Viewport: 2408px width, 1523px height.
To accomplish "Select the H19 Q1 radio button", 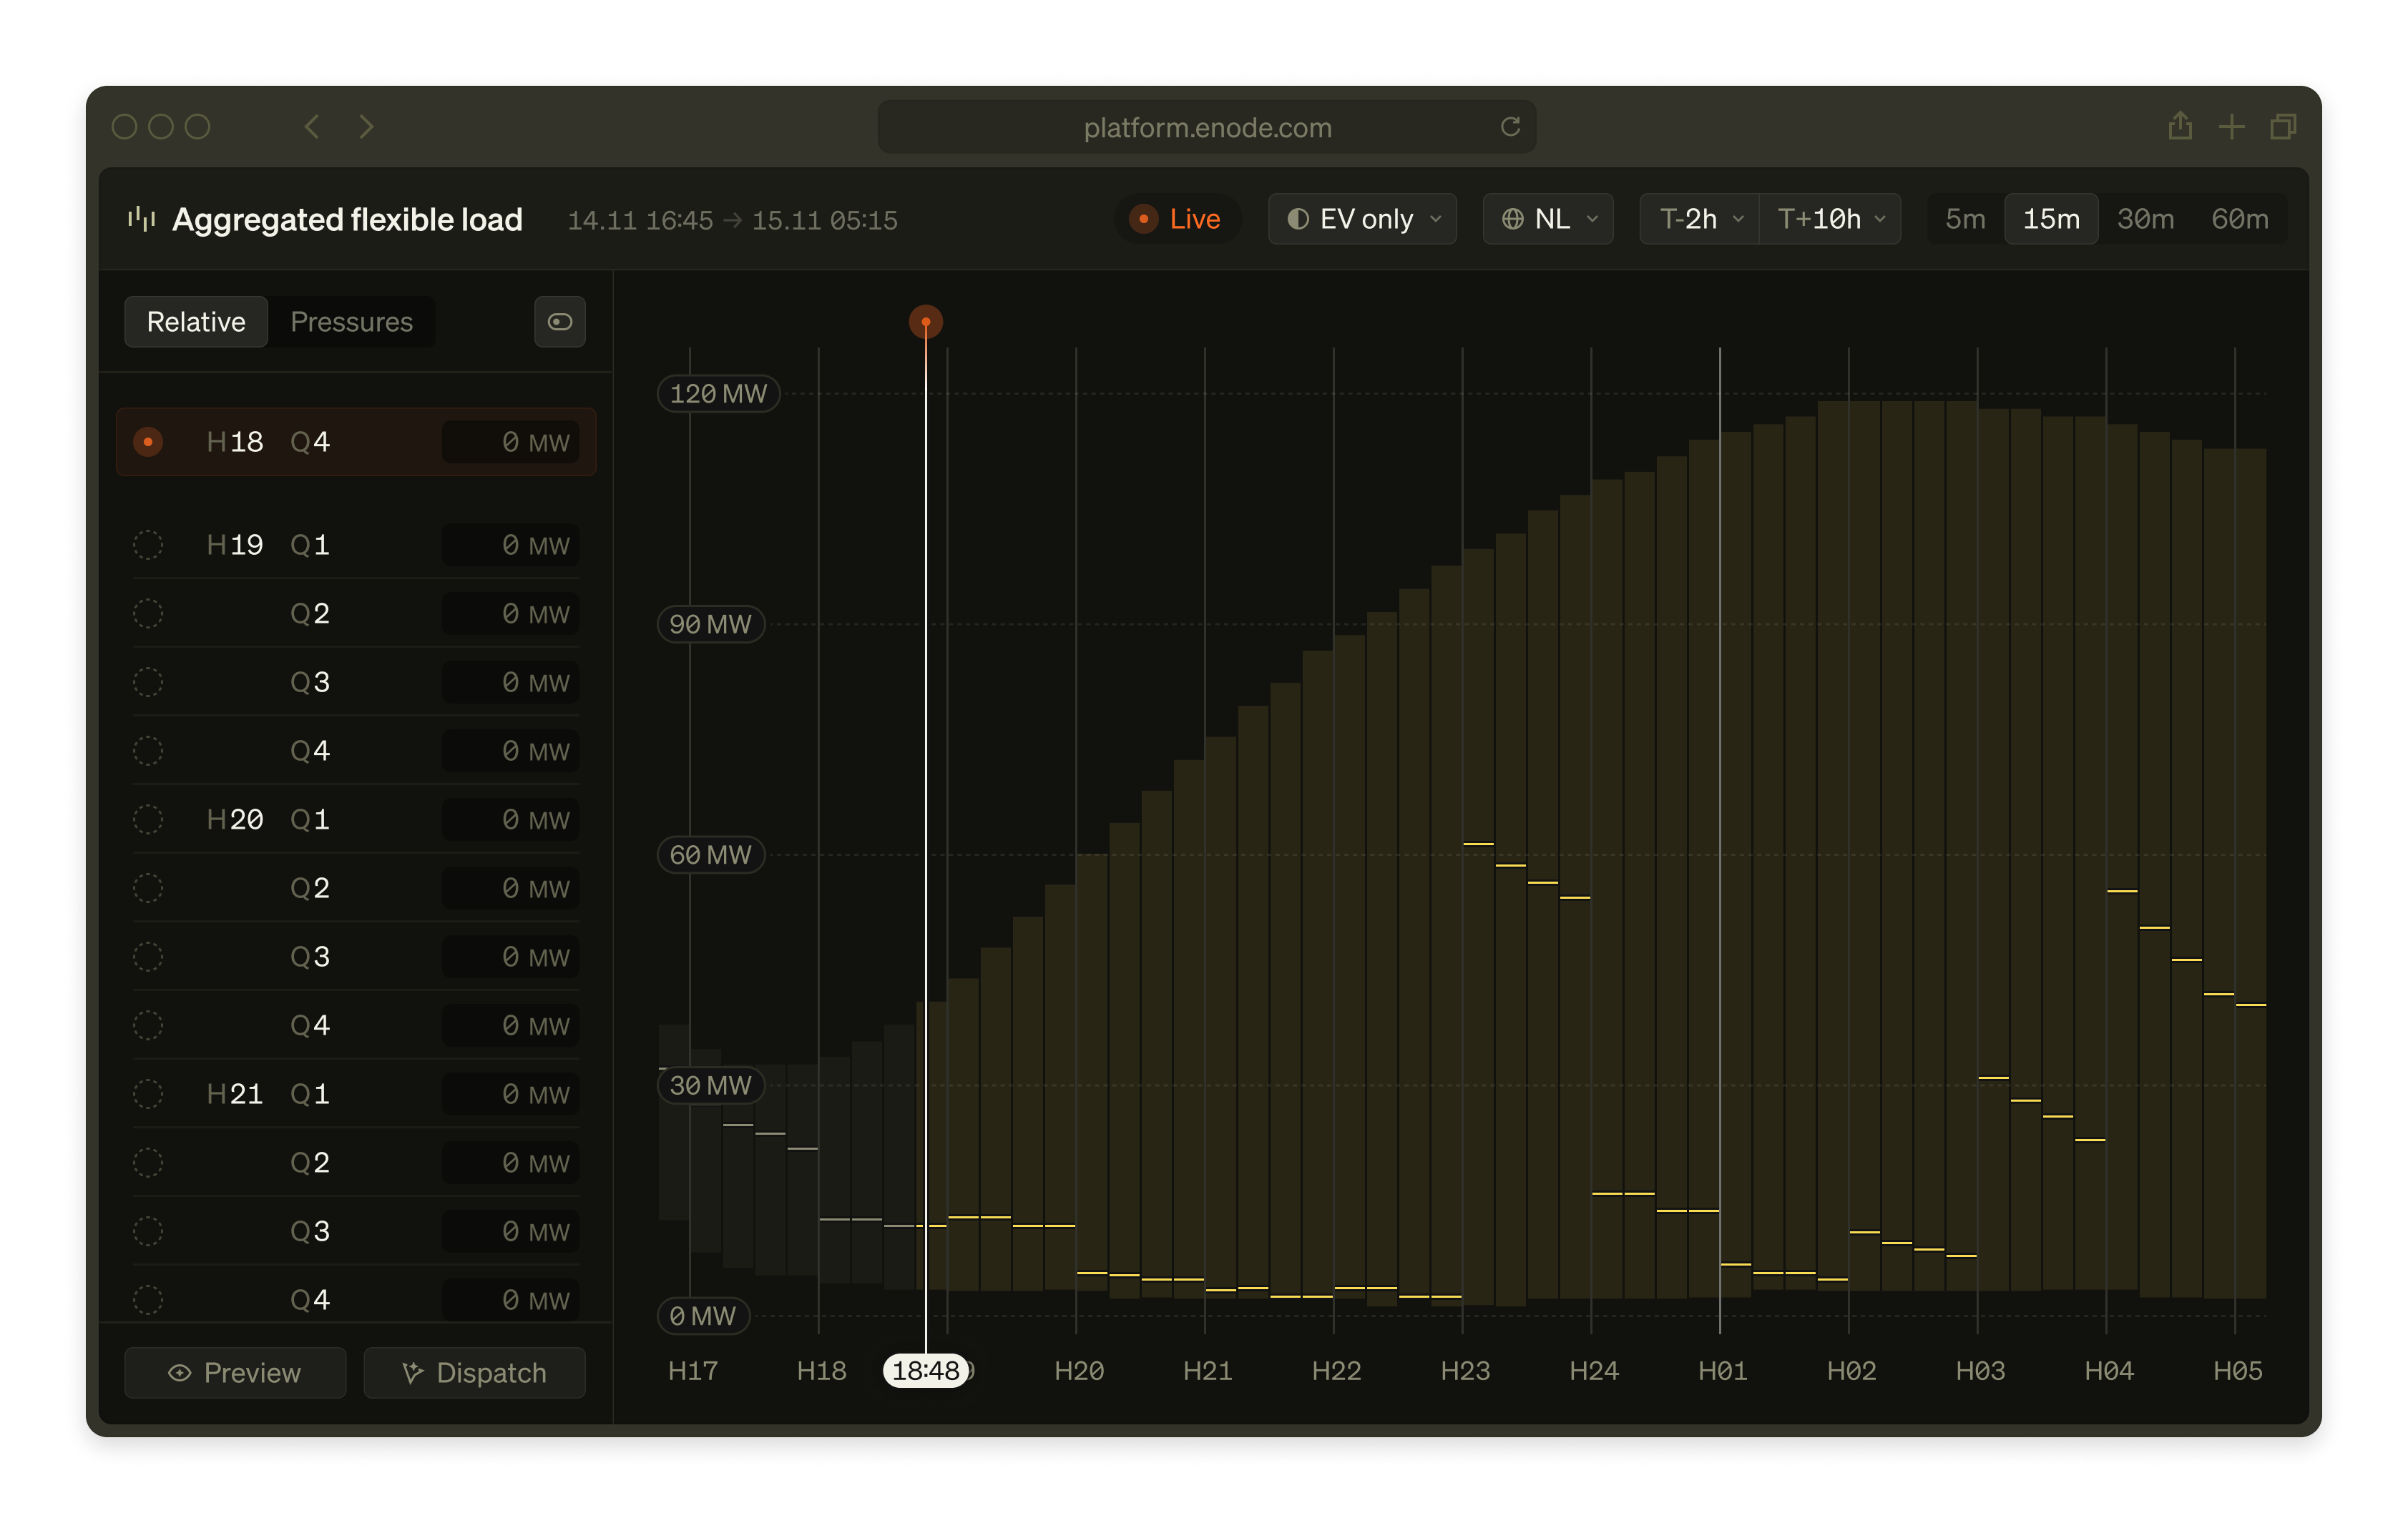I will click(148, 545).
